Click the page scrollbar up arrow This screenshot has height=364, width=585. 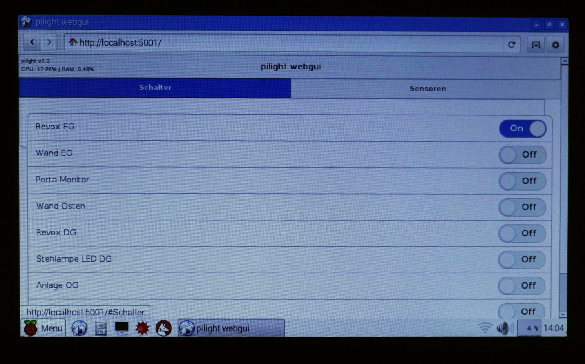point(565,61)
